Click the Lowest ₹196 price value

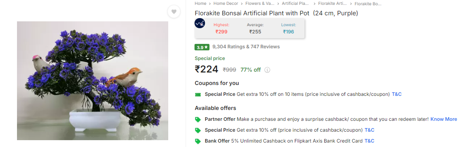click(288, 32)
